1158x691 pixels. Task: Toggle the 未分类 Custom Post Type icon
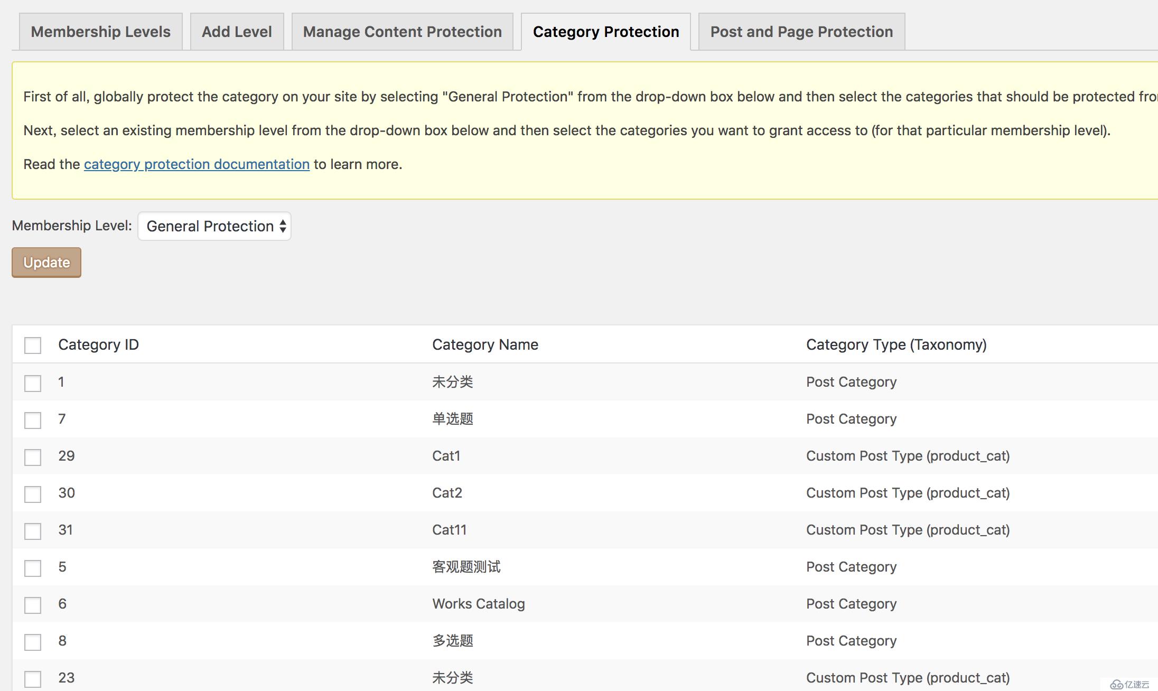tap(32, 678)
